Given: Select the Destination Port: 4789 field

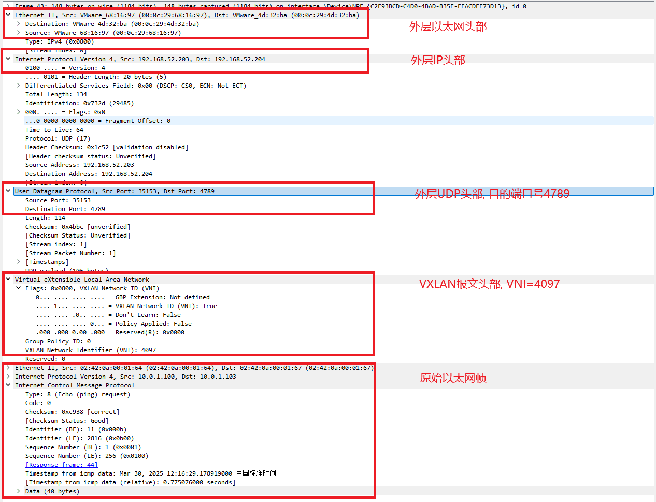Looking at the screenshot, I should [65, 209].
